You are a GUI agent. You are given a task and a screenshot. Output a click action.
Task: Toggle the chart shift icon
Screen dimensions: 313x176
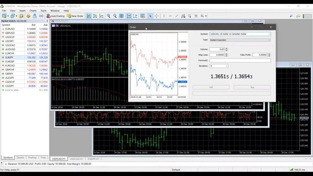tap(135, 16)
